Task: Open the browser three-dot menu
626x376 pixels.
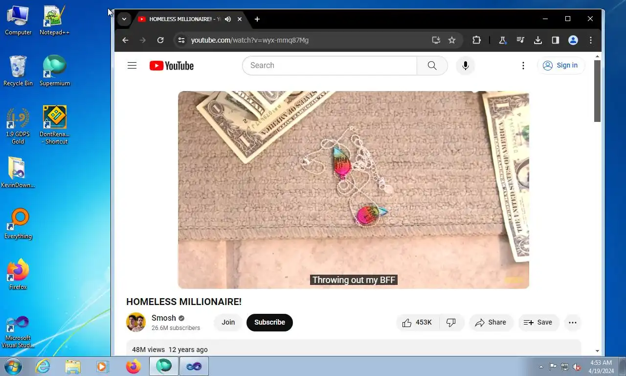Action: coord(591,40)
